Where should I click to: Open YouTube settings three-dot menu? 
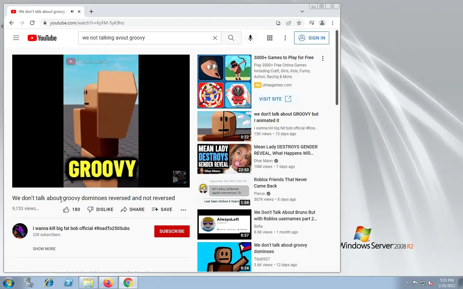[x=285, y=38]
